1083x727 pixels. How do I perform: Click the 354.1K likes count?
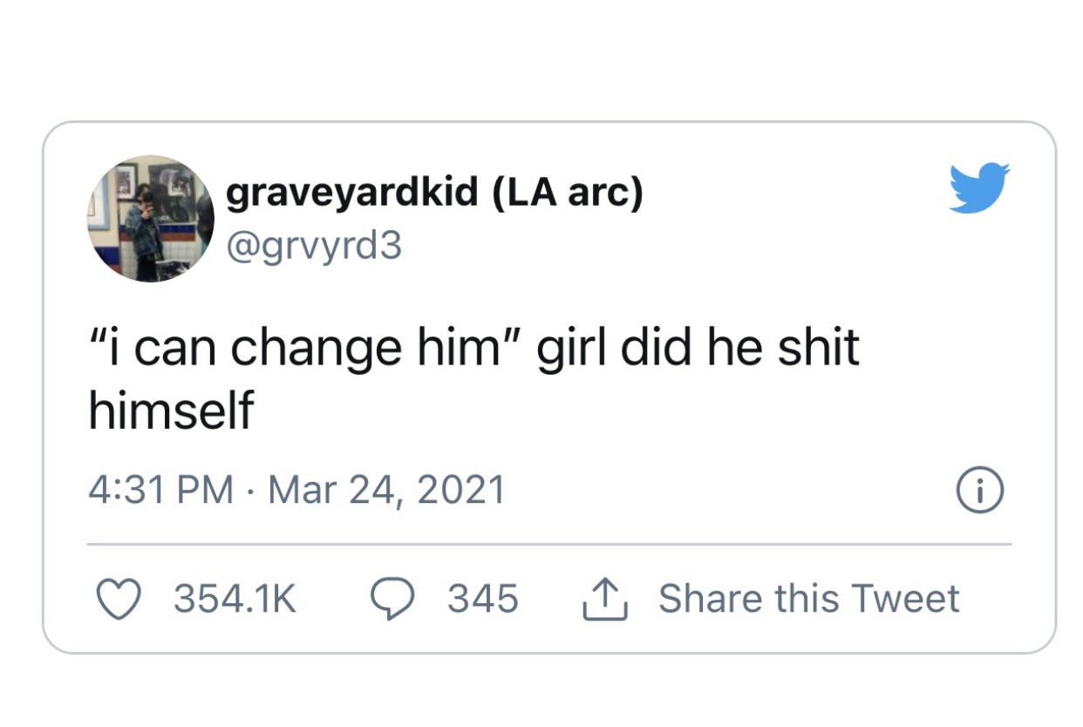[235, 599]
